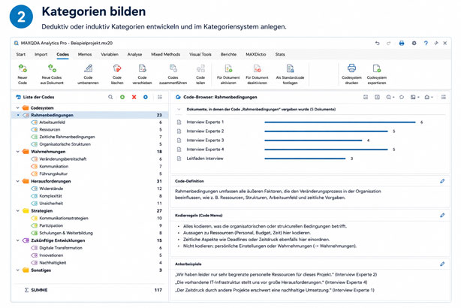The height and width of the screenshot is (308, 461).
Task: Open the image export dropdown in Code-Browser toolbar
Action: (x=414, y=97)
